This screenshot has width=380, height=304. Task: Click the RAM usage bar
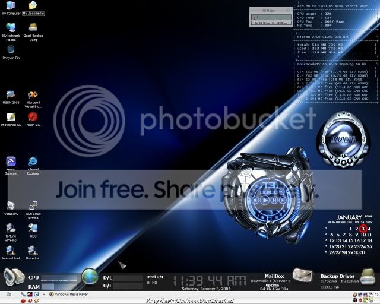[x=59, y=287]
